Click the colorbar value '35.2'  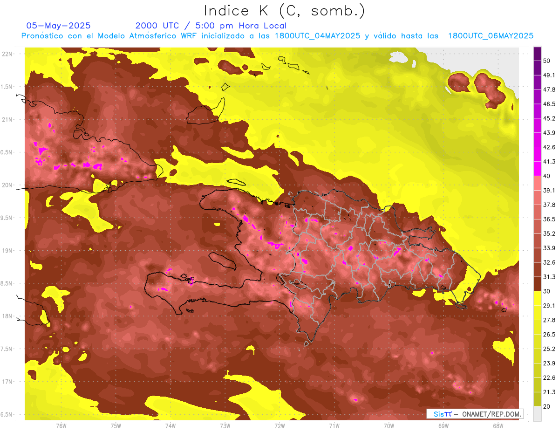549,234
